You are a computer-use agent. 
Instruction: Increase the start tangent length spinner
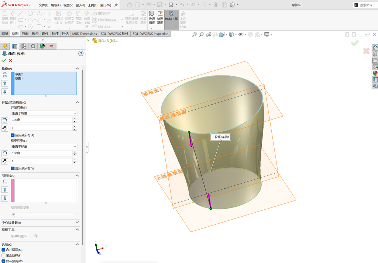[x=75, y=127]
